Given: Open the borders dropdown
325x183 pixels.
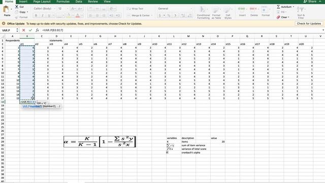Looking at the screenshot, I should (x=63, y=16).
